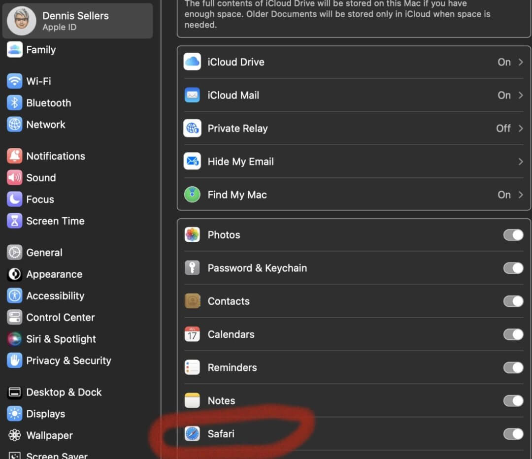Click the Find My Mac radar icon
Viewport: 532px width, 459px height.
pyautogui.click(x=192, y=195)
